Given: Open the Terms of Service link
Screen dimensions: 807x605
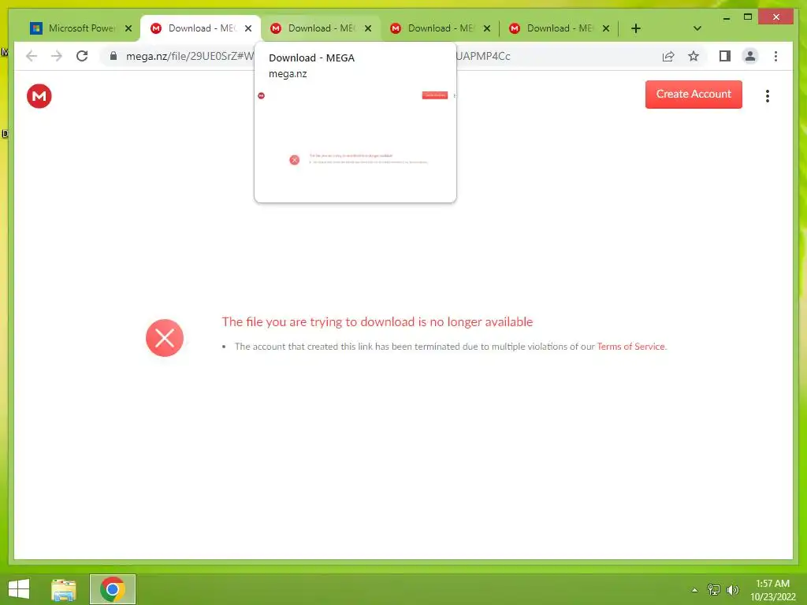Looking at the screenshot, I should (630, 347).
